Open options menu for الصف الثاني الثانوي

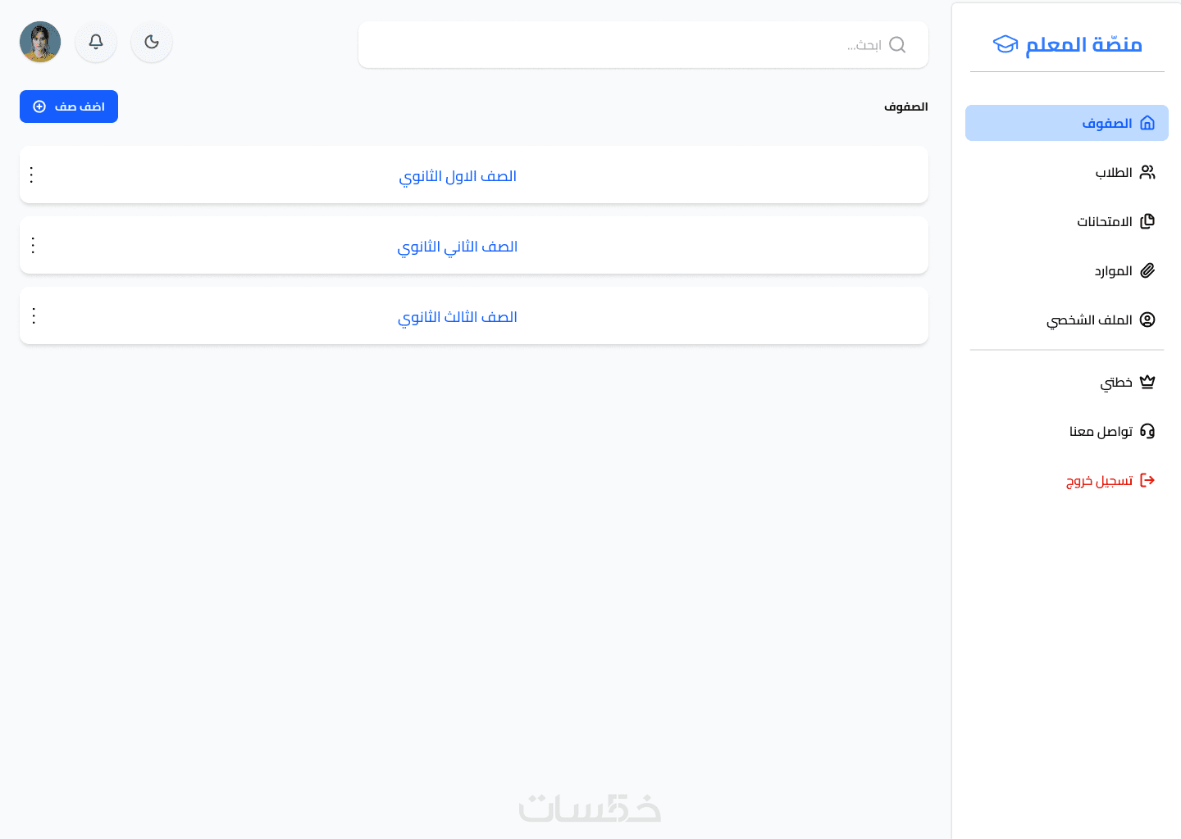click(x=33, y=245)
